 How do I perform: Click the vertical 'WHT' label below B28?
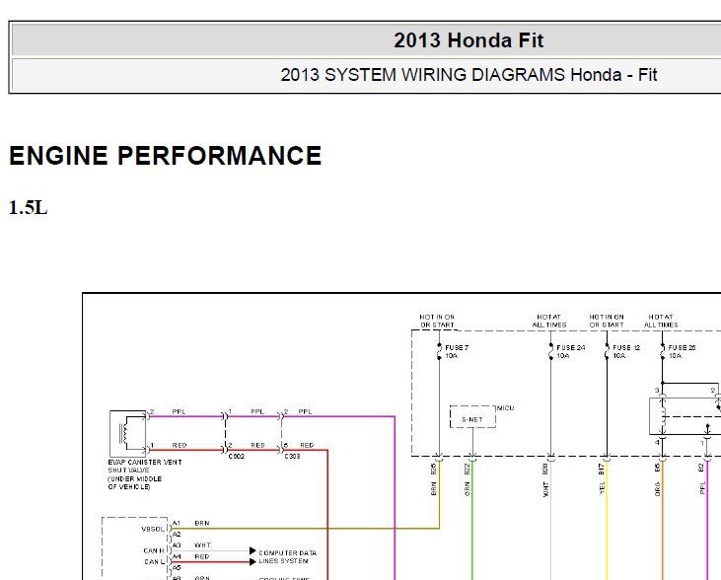(545, 489)
